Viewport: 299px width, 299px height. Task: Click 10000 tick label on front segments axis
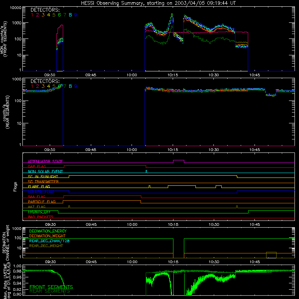click(16, 8)
